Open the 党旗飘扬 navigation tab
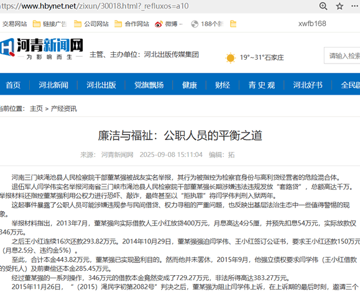Screen dimensions: 360x292 [x=149, y=85]
